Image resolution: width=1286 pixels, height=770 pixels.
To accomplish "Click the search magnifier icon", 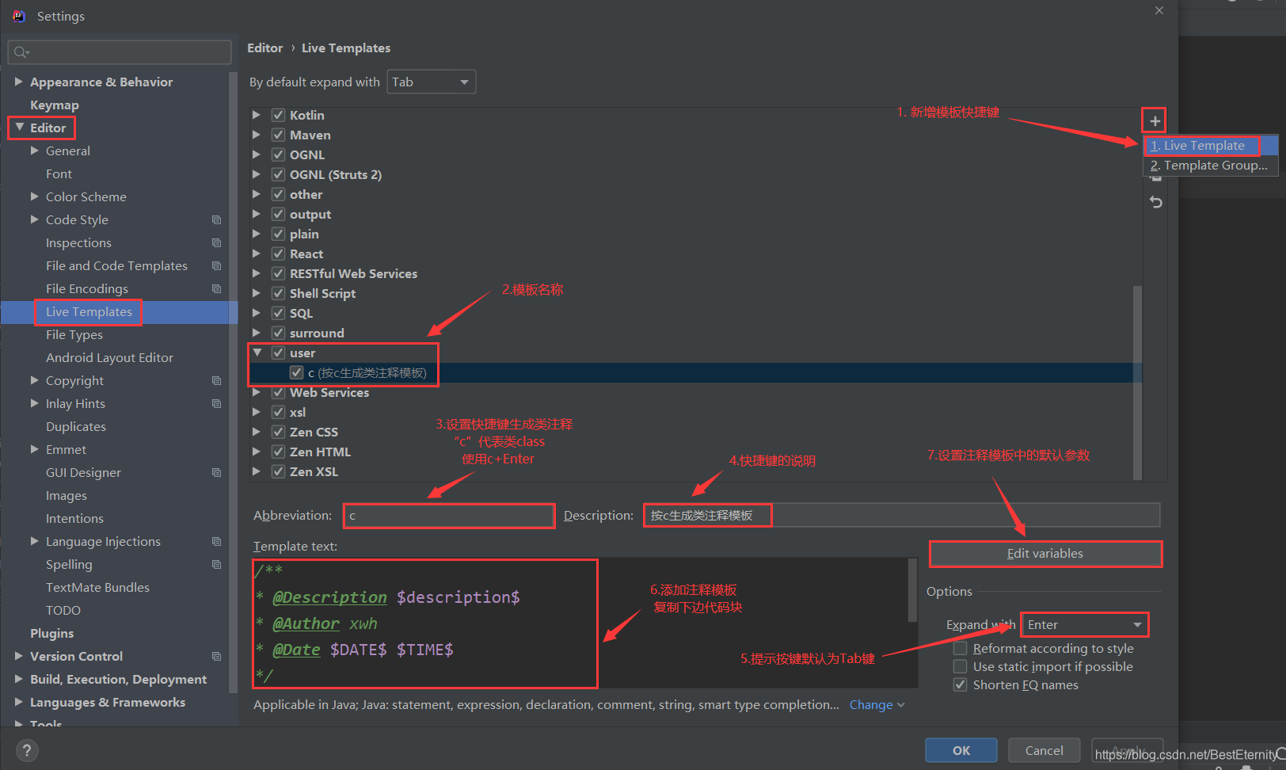I will (21, 52).
